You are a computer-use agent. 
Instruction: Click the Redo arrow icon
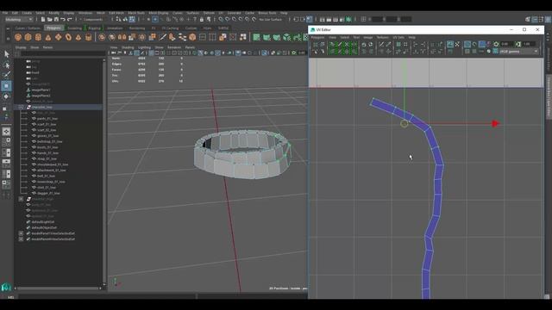click(69, 19)
